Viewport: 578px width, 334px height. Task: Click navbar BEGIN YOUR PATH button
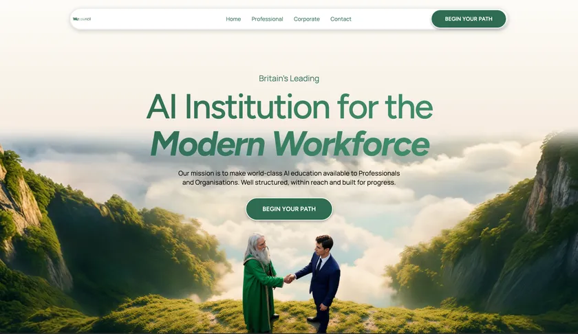pyautogui.click(x=469, y=19)
